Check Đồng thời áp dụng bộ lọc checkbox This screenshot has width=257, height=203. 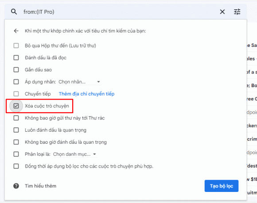point(16,166)
